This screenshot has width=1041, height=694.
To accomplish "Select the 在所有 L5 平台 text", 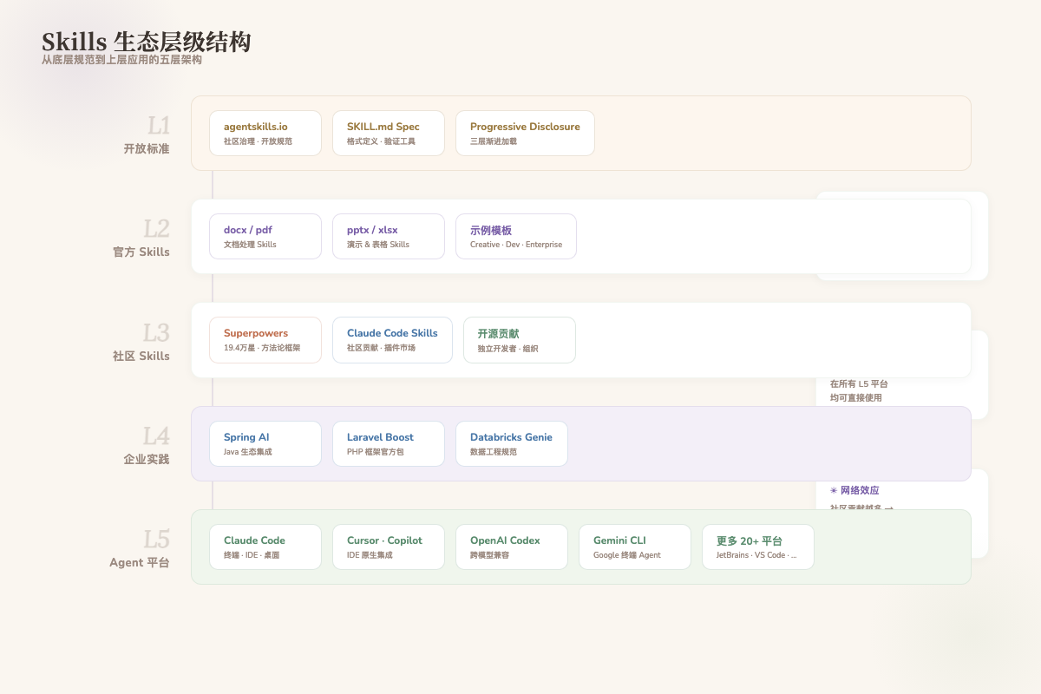I will pyautogui.click(x=859, y=383).
